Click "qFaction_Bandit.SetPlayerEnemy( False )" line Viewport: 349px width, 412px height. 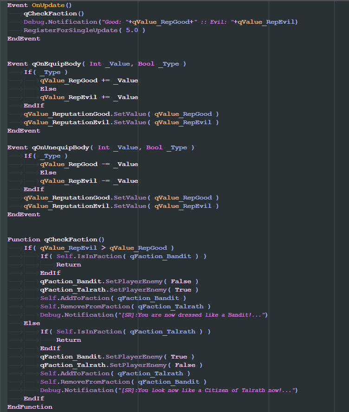coord(119,281)
